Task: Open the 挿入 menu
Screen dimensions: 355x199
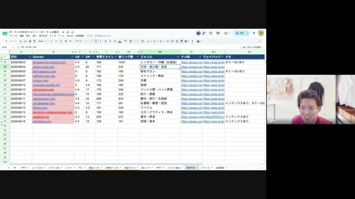Action: coord(35,36)
